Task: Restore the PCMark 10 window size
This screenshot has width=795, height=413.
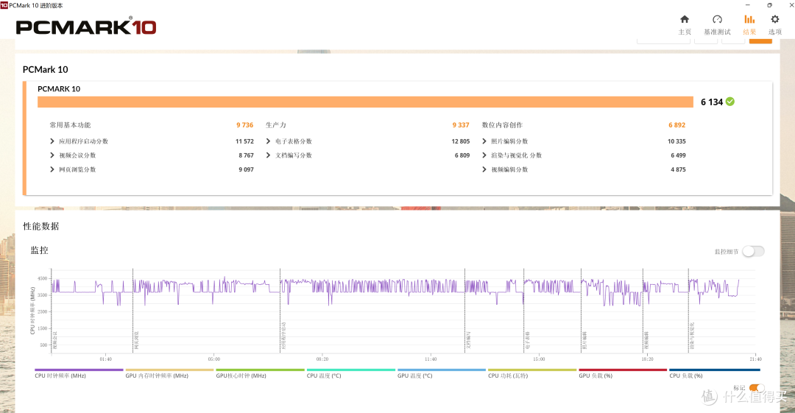Action: (x=770, y=5)
